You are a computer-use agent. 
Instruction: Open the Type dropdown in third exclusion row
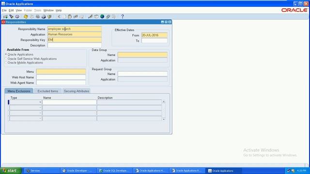click(40, 113)
